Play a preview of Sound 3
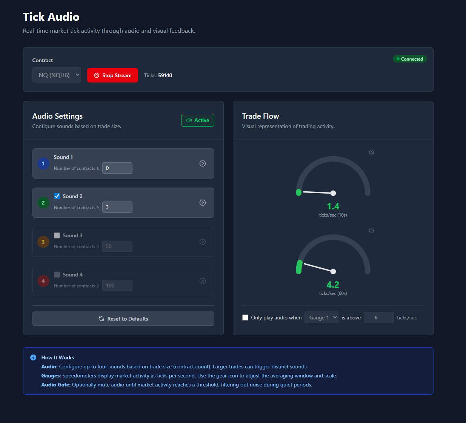466x423 pixels. tap(203, 241)
